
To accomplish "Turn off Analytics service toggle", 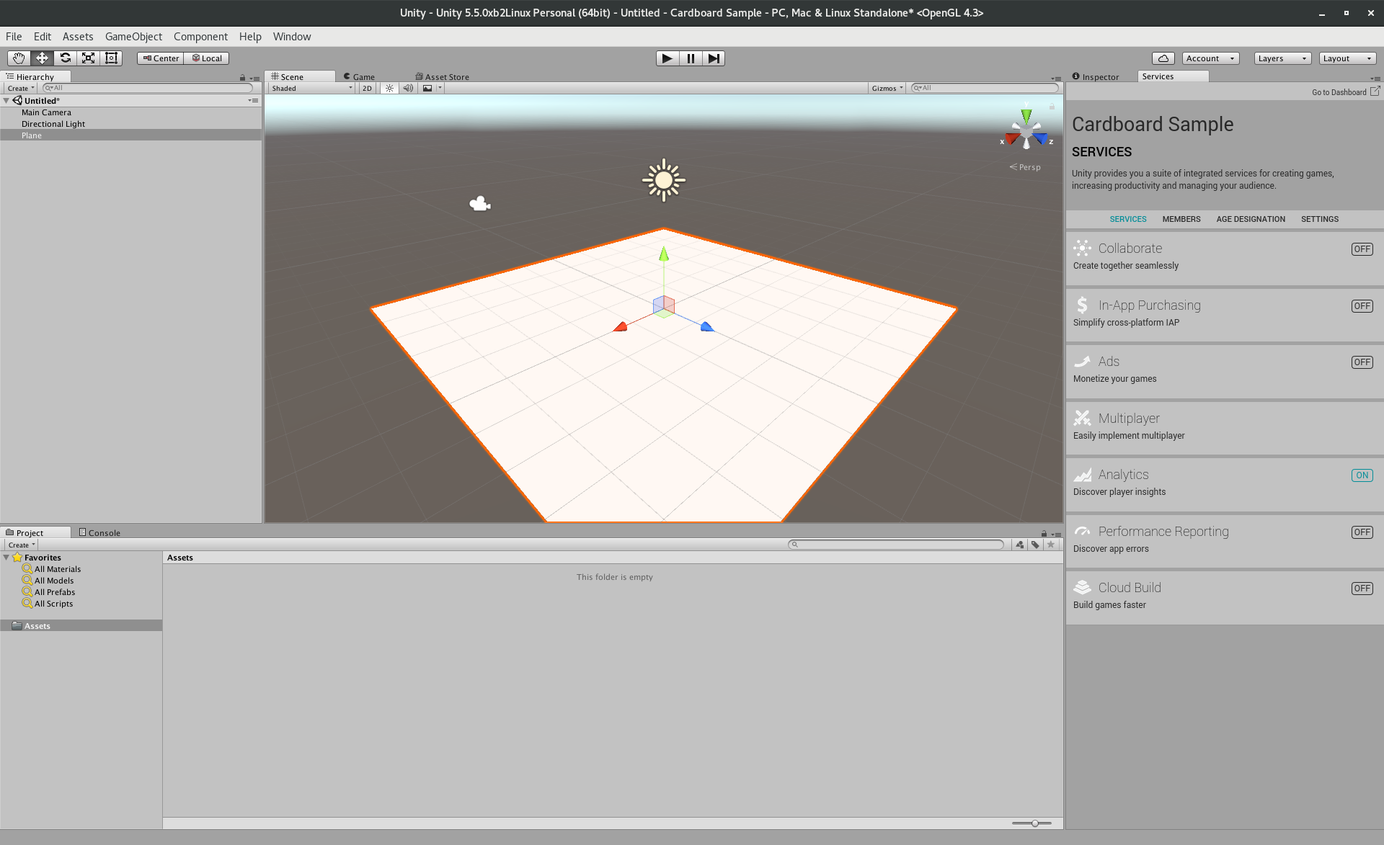I will tap(1361, 475).
